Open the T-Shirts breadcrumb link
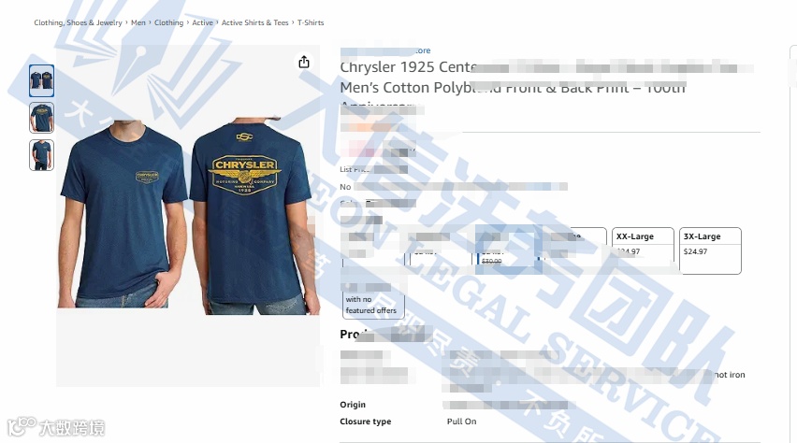 click(x=311, y=22)
